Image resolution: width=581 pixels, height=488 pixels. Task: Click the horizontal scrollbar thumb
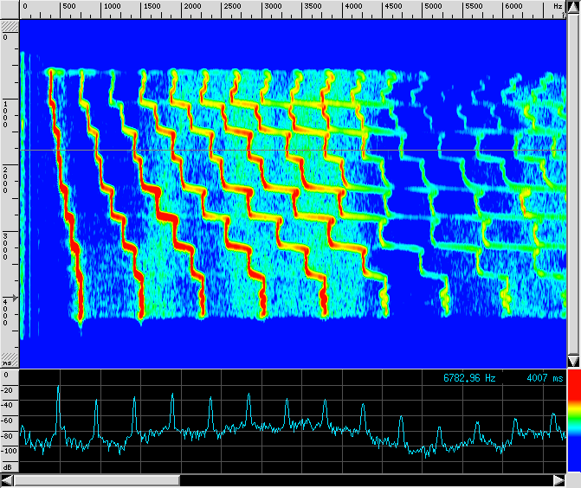click(97, 479)
